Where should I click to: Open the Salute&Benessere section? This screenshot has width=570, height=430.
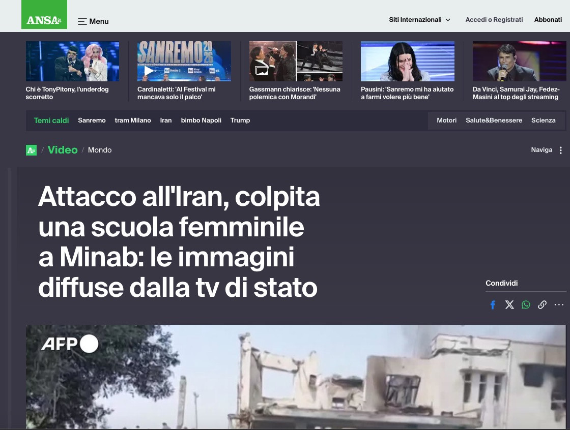click(494, 120)
